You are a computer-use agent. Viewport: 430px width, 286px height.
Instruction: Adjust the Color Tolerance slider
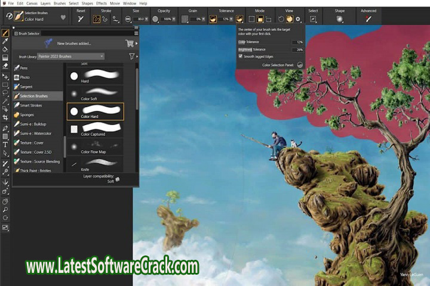click(x=265, y=42)
